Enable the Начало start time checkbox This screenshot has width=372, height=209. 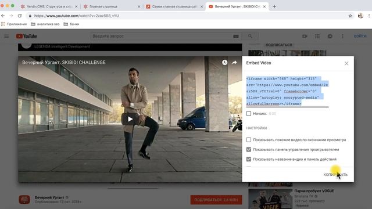[x=249, y=114]
